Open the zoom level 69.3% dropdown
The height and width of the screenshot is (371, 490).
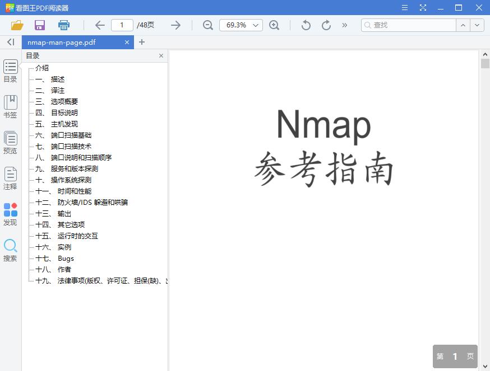241,25
